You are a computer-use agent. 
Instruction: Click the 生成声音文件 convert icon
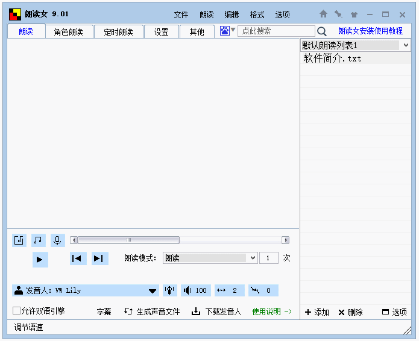[x=128, y=311]
